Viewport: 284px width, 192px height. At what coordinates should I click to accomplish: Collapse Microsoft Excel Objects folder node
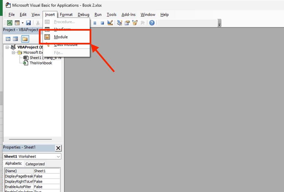click(14, 53)
